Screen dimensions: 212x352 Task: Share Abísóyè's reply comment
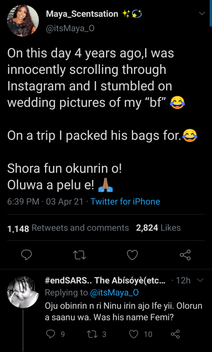(175, 334)
